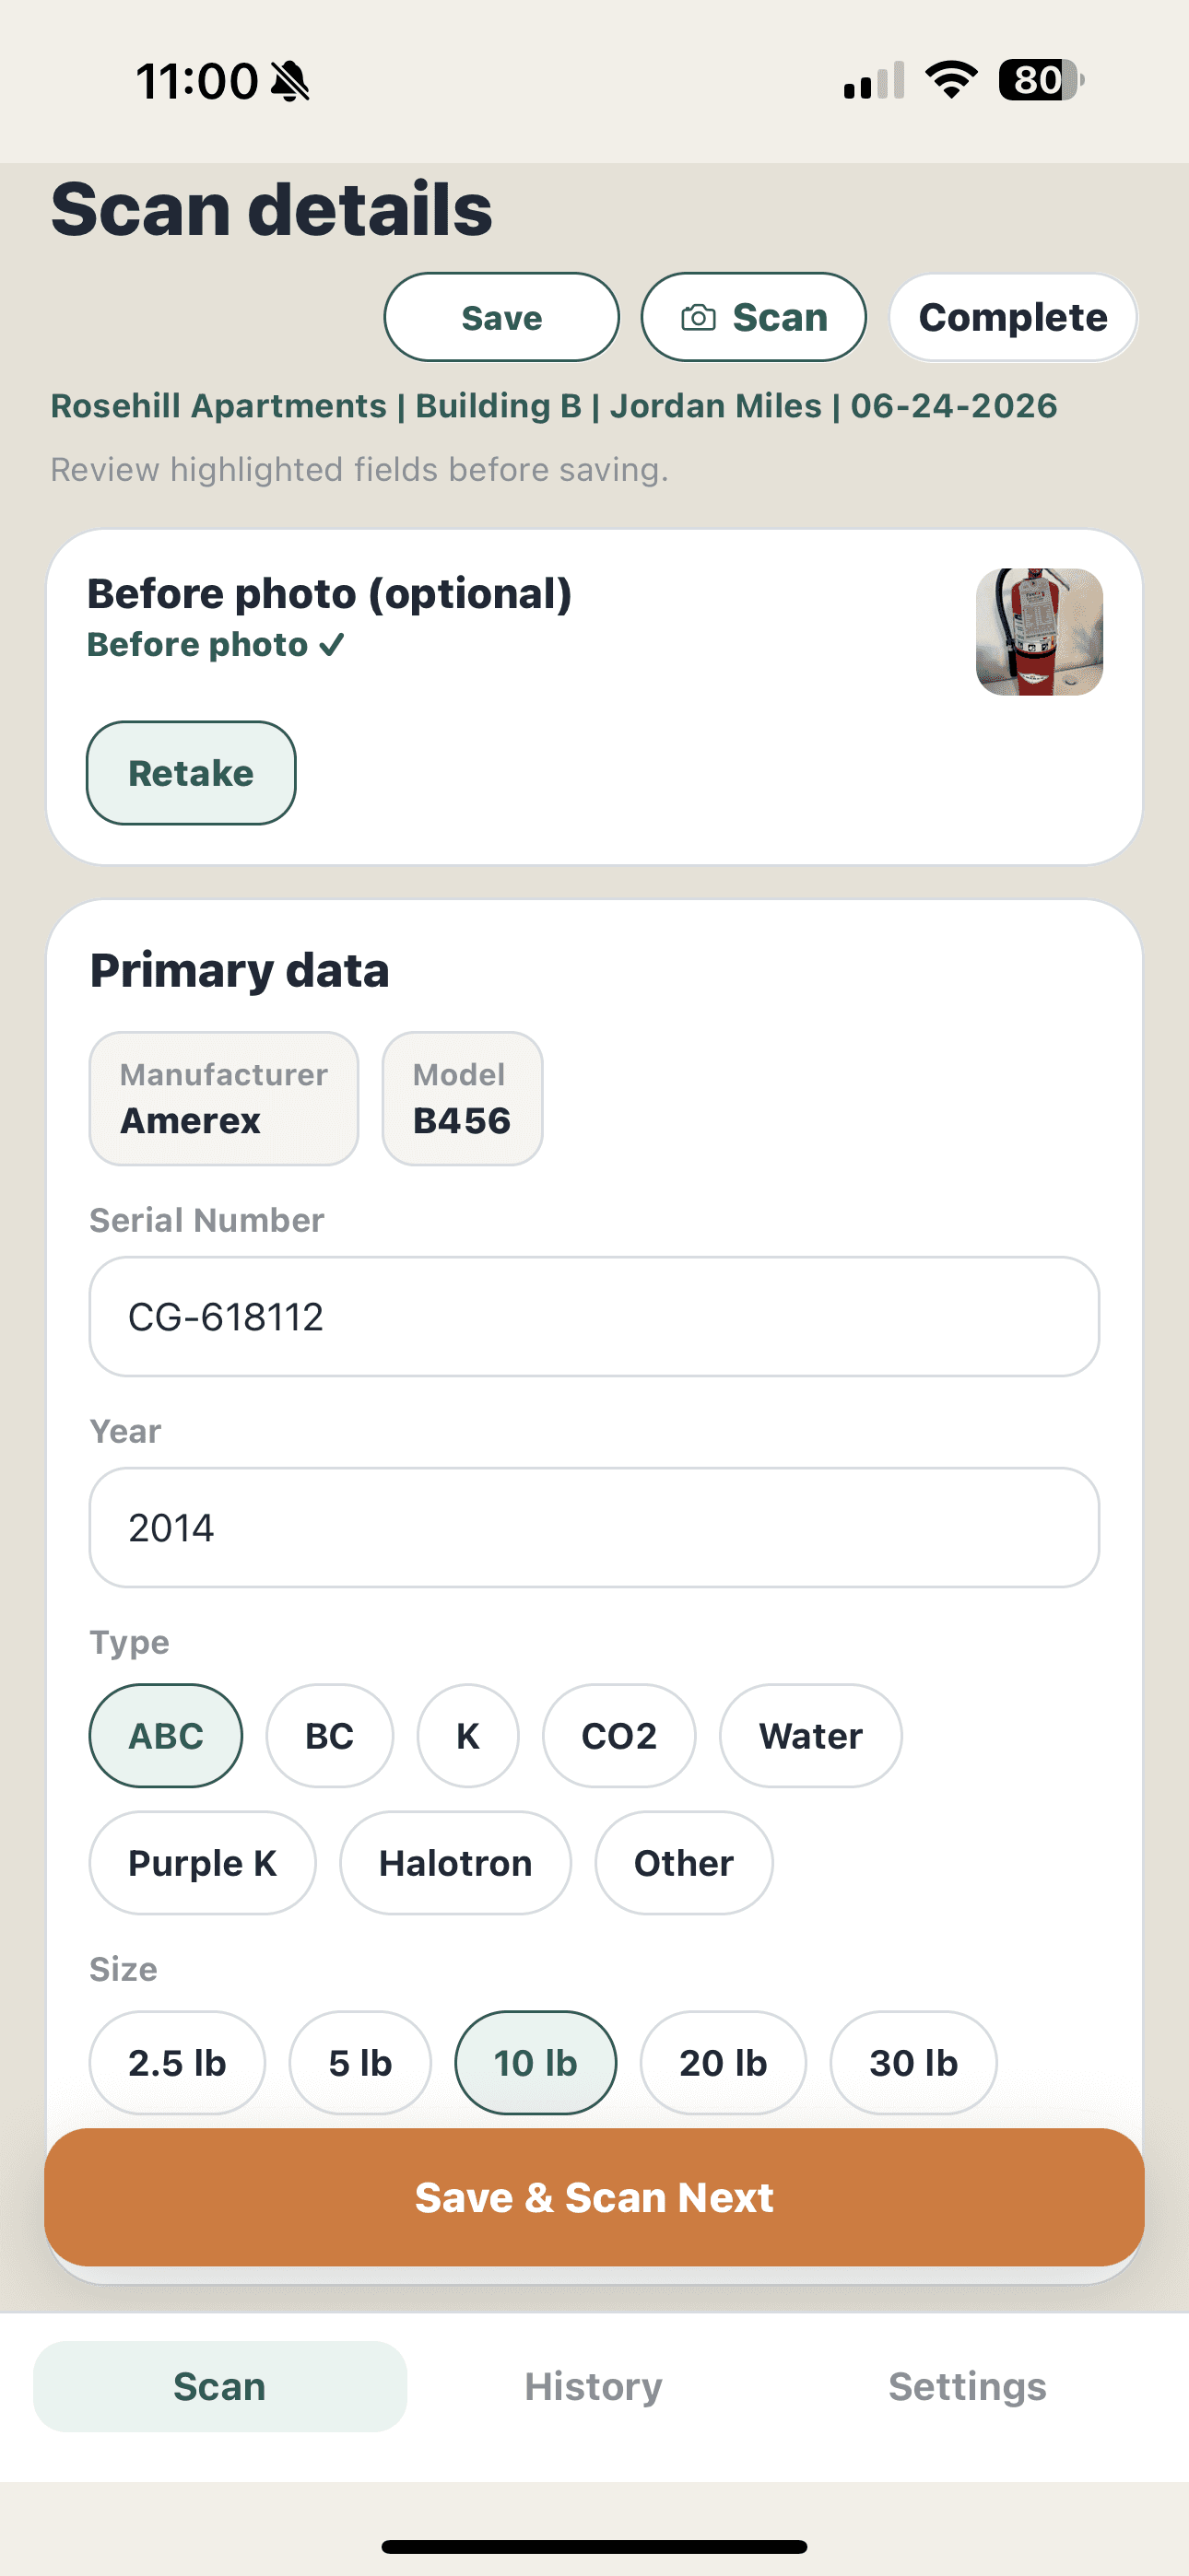Switch to the History tab
The image size is (1189, 2576).
point(594,2387)
